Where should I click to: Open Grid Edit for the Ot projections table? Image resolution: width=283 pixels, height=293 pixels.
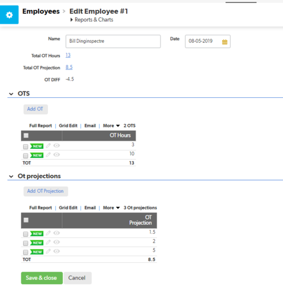tap(68, 208)
